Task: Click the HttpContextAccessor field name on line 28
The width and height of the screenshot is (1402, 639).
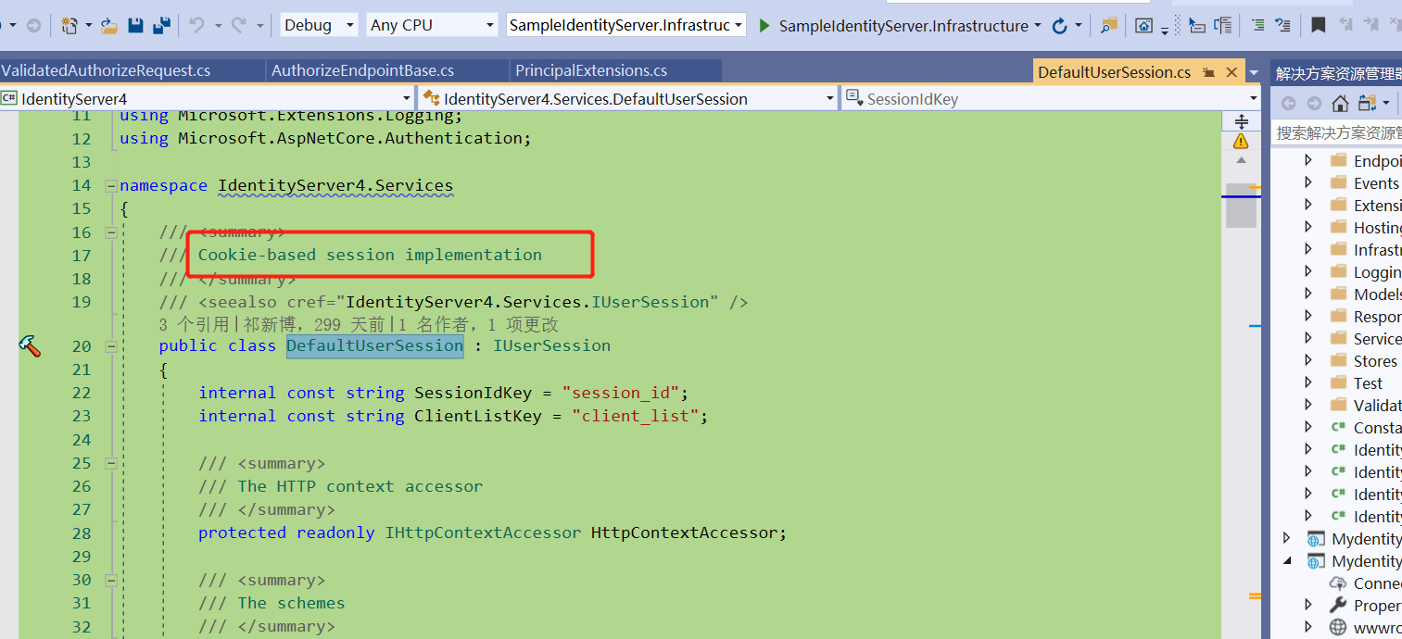Action: 684,532
